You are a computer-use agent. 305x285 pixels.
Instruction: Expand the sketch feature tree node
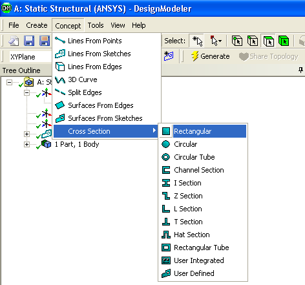(26, 134)
